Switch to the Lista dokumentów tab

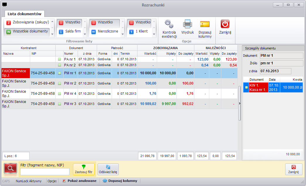click(24, 14)
